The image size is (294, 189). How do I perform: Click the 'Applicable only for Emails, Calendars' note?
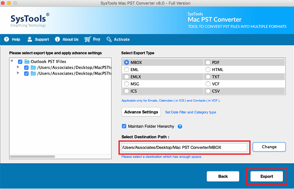coord(171,100)
